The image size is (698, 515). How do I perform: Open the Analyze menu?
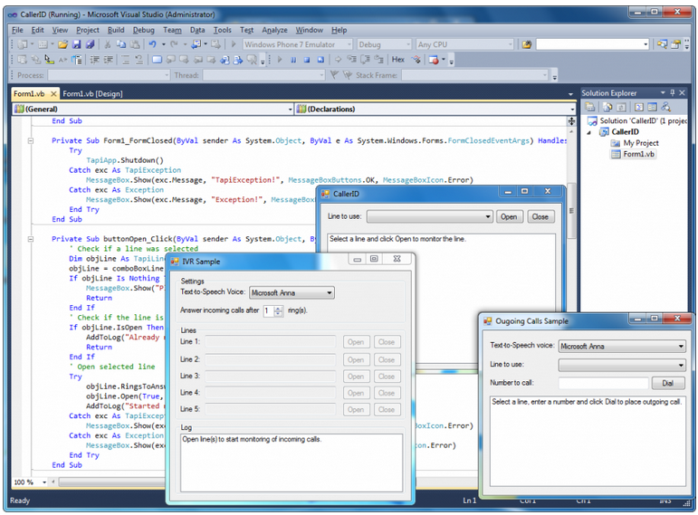(274, 30)
